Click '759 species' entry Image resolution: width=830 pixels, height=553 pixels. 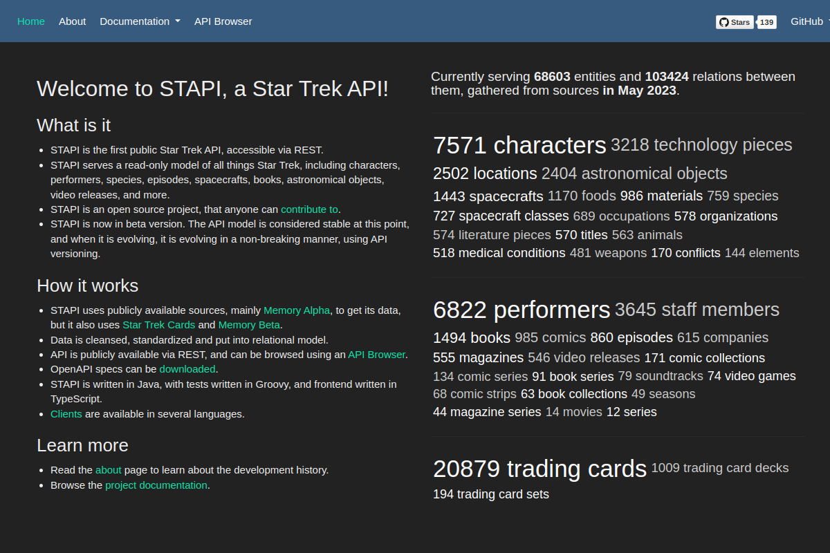tap(743, 196)
